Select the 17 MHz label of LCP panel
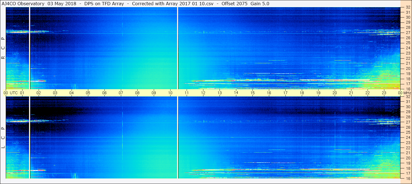Screen dimensions: 412x184 [408, 173]
